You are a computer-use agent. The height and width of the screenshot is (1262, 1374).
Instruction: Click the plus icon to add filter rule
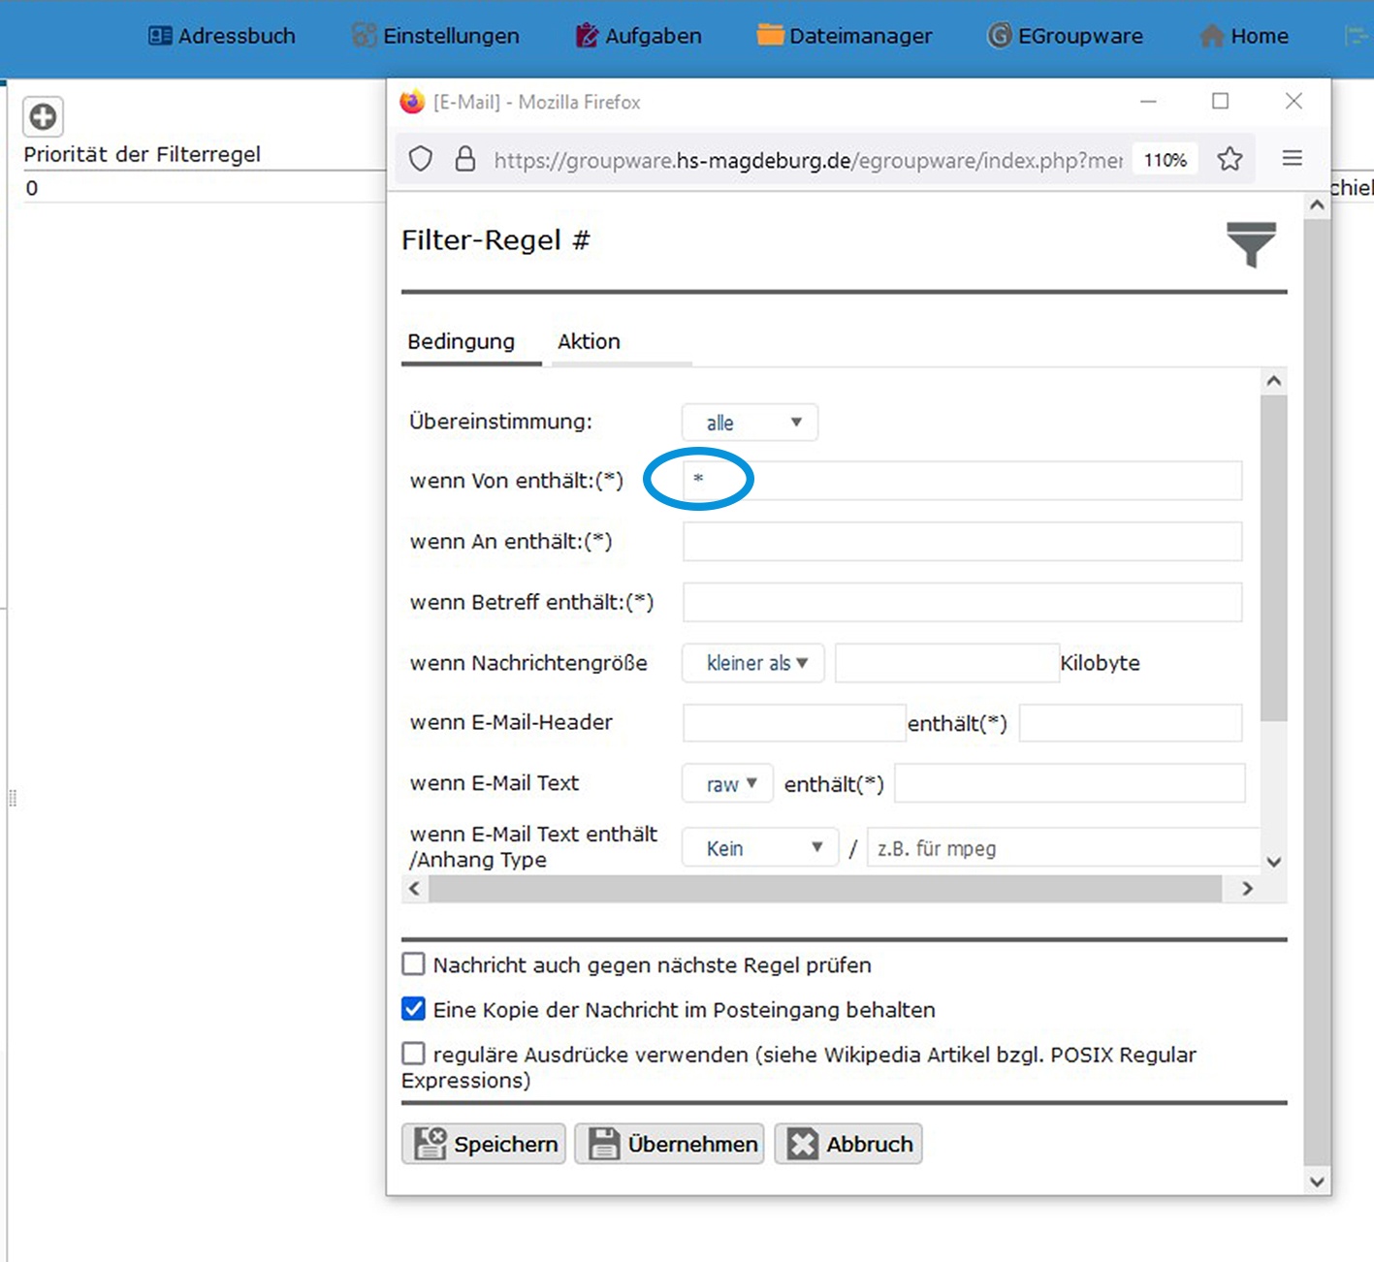(x=43, y=117)
